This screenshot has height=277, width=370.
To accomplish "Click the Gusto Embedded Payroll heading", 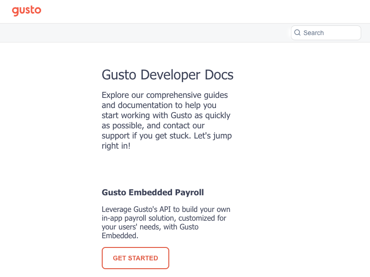I will (153, 192).
